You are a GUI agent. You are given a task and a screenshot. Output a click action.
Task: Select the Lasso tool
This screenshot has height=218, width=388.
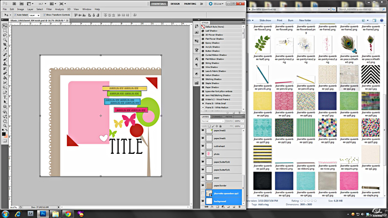click(4, 35)
